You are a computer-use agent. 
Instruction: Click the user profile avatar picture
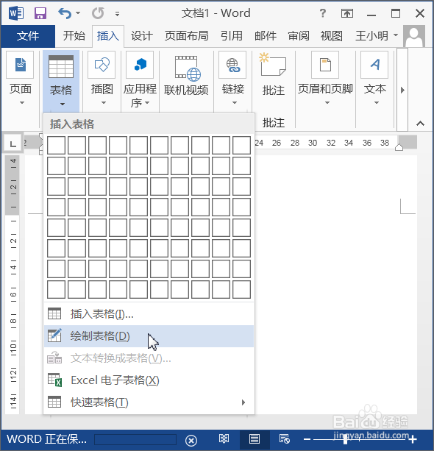414,36
